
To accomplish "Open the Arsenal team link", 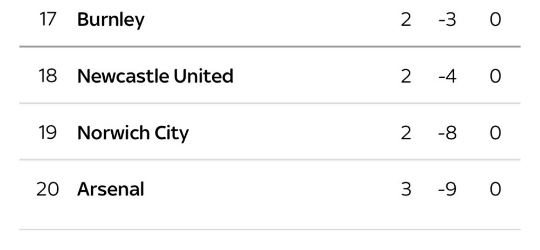I will click(111, 190).
